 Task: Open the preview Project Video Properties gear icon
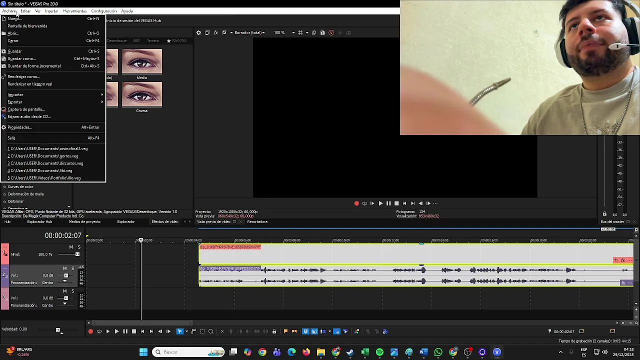pos(198,32)
